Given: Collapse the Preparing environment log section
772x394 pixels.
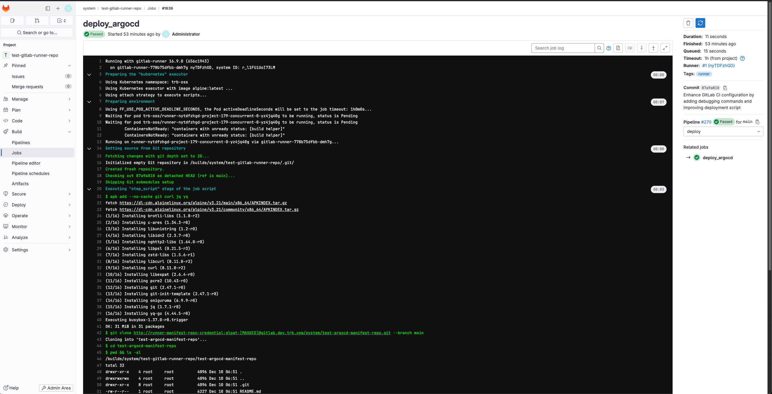Looking at the screenshot, I should pos(89,102).
